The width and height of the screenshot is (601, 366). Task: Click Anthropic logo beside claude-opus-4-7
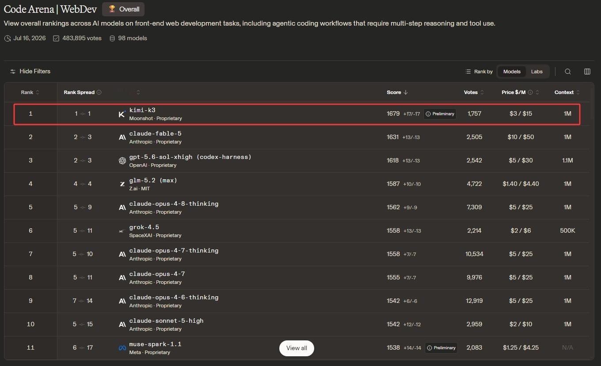click(x=122, y=278)
